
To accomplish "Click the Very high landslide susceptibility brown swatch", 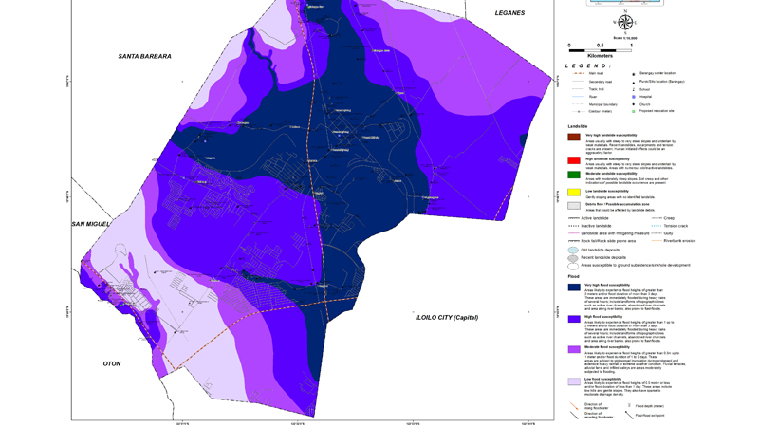I will pyautogui.click(x=574, y=138).
